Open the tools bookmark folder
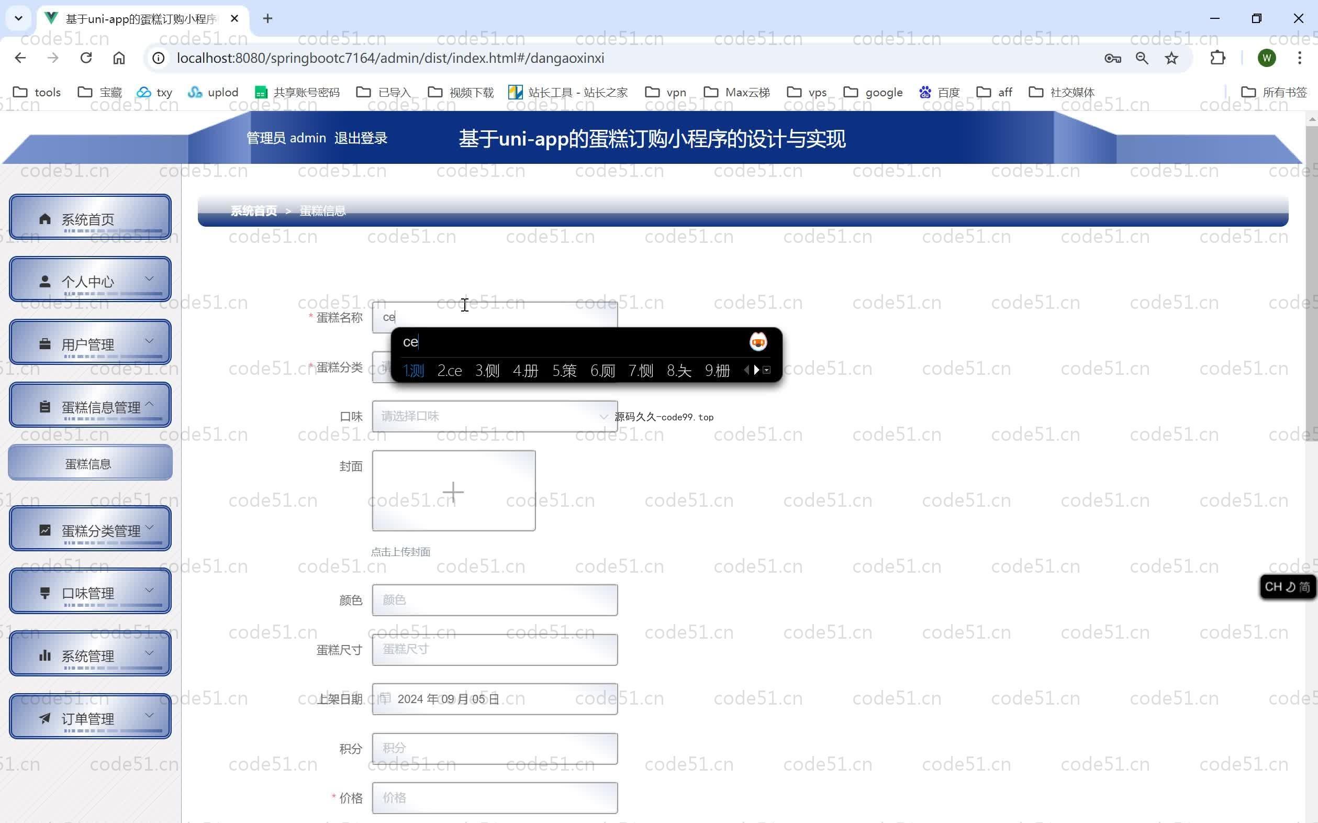Image resolution: width=1318 pixels, height=823 pixels. (x=37, y=92)
